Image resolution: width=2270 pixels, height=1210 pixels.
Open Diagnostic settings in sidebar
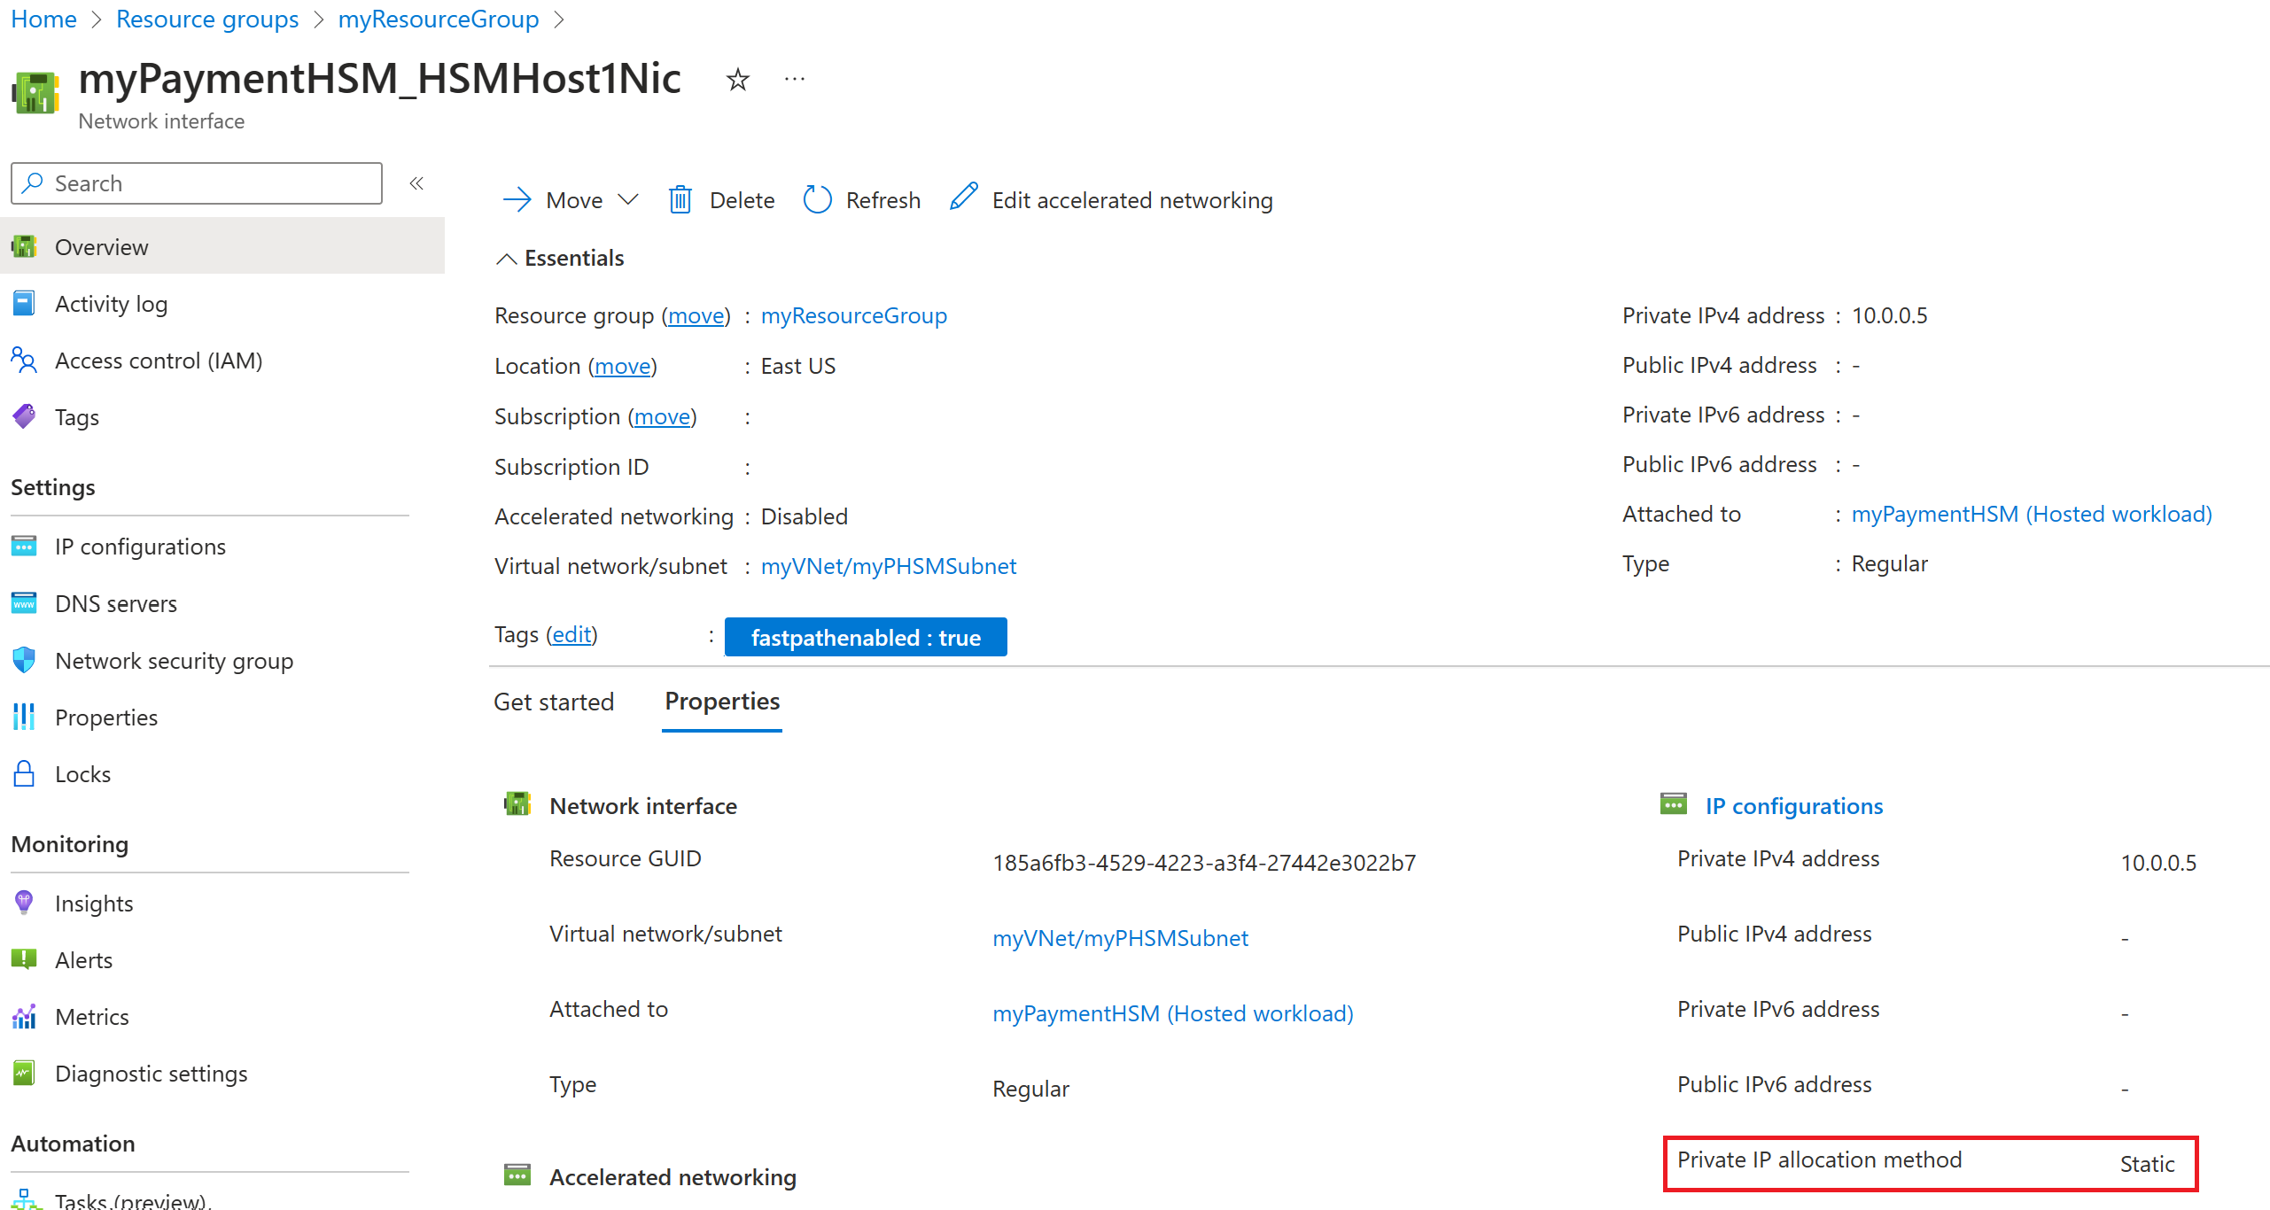[151, 1074]
